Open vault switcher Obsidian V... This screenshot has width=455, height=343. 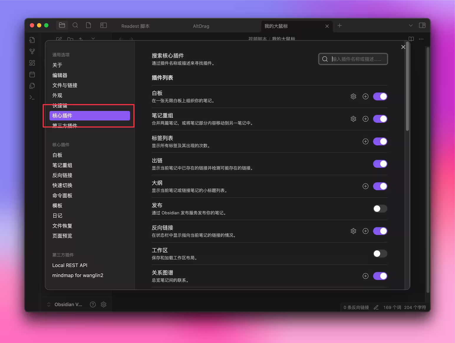point(65,304)
